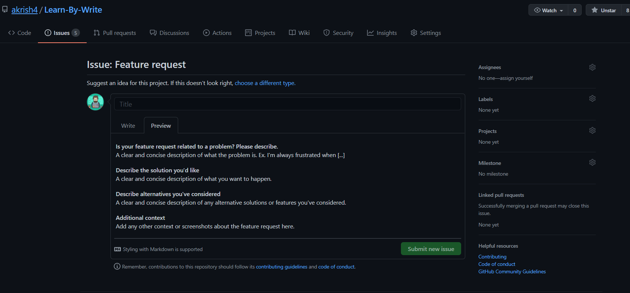Click the Linked pull requests heading

pos(501,195)
